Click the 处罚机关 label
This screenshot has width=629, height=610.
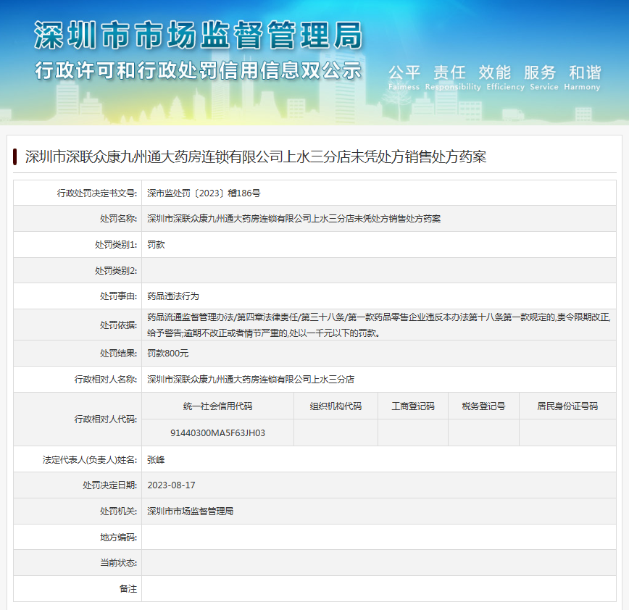pyautogui.click(x=118, y=511)
